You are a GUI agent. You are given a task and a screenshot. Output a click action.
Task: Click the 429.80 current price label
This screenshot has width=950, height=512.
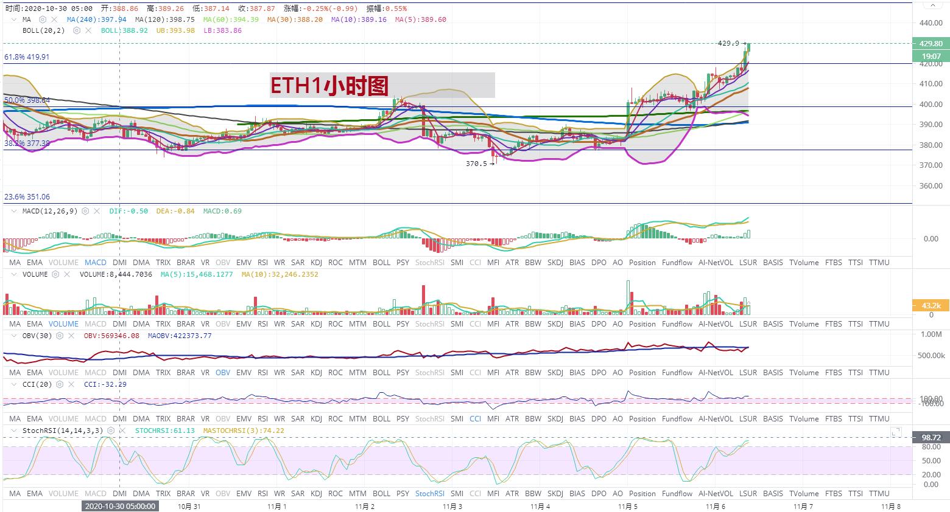931,44
